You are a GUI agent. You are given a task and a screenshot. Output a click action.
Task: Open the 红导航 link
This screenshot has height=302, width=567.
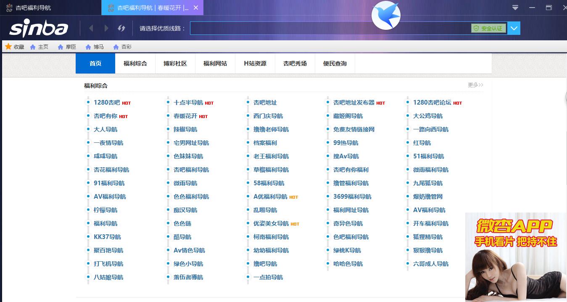(x=422, y=143)
